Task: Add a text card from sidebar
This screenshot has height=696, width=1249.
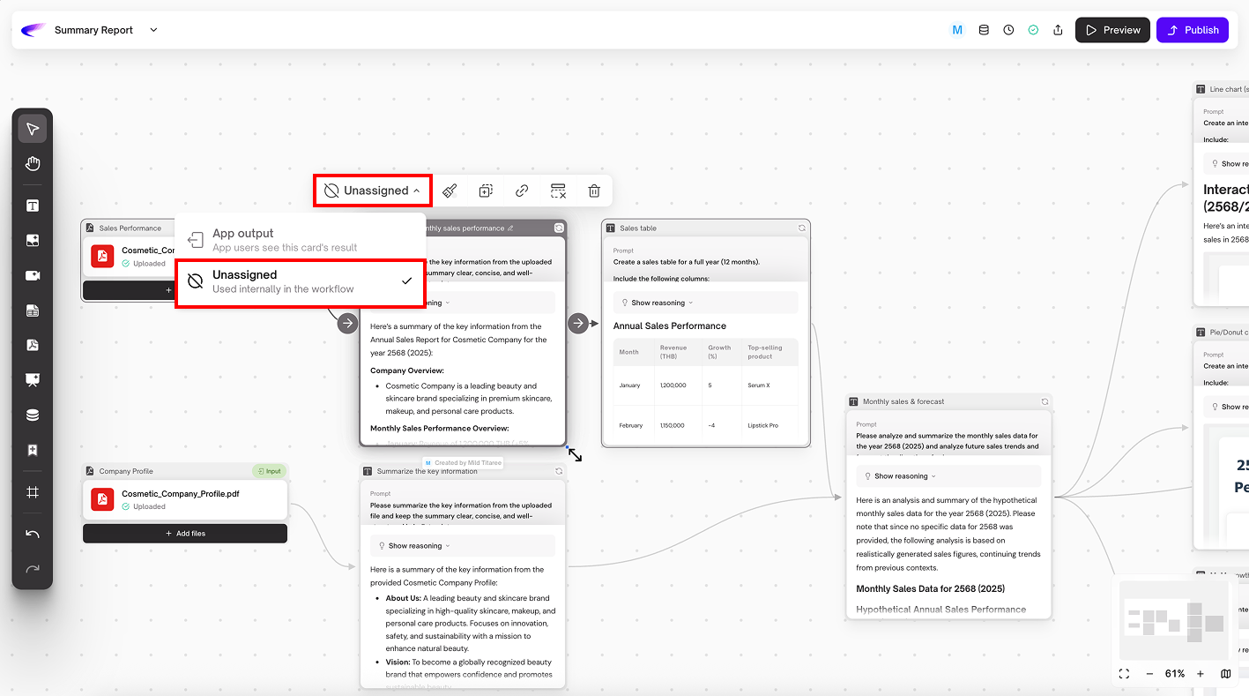Action: 33,206
